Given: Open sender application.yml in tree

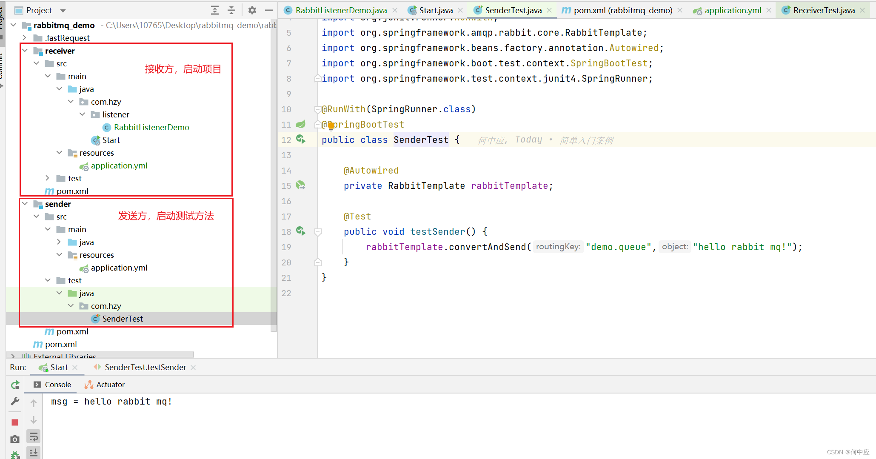Looking at the screenshot, I should coord(119,268).
